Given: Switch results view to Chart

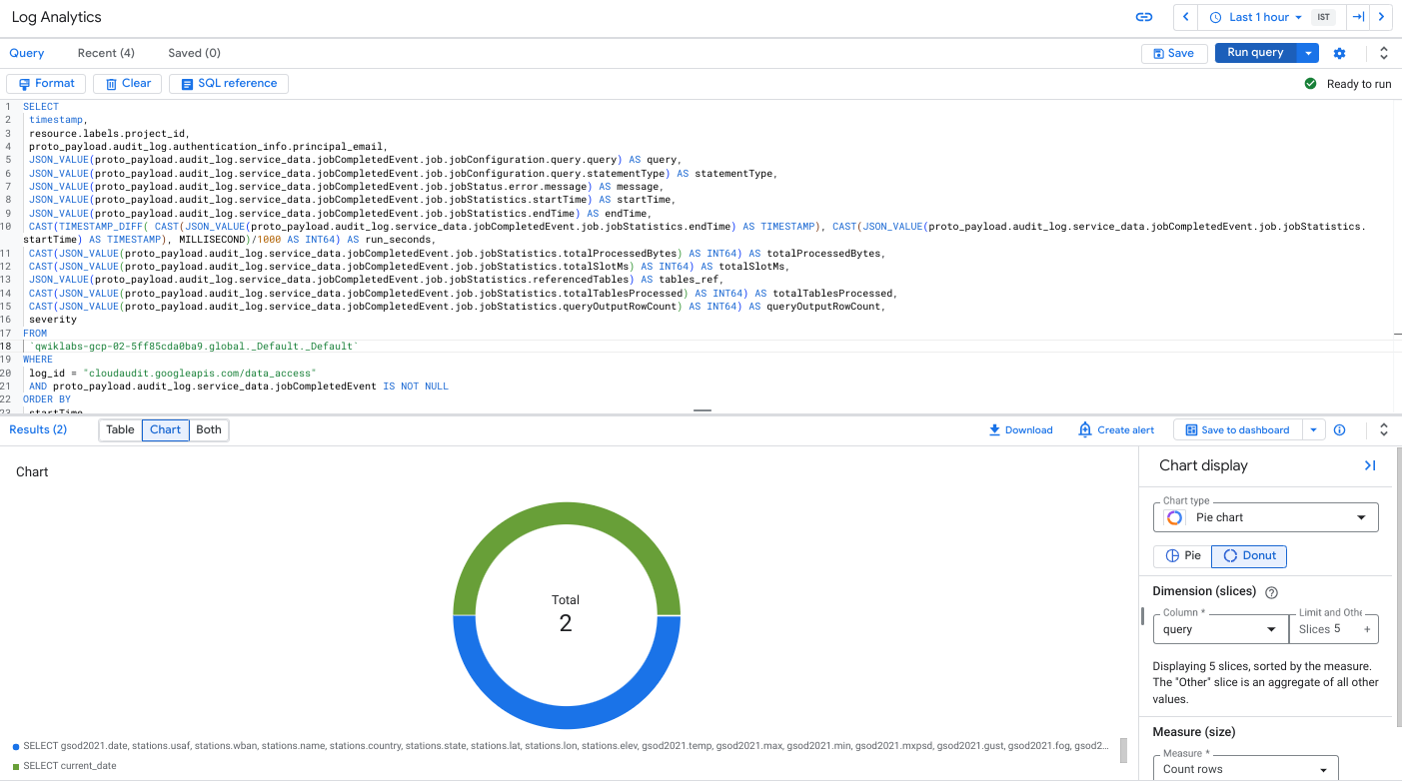Looking at the screenshot, I should click(165, 429).
